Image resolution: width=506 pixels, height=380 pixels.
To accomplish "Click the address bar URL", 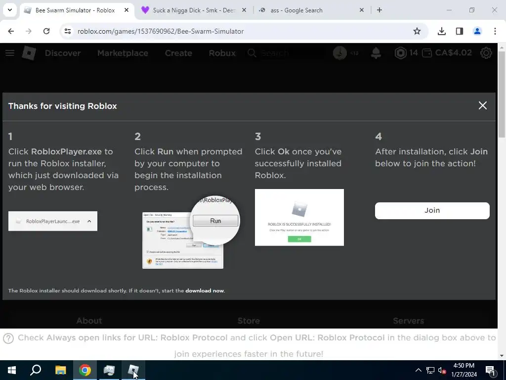I will click(161, 31).
